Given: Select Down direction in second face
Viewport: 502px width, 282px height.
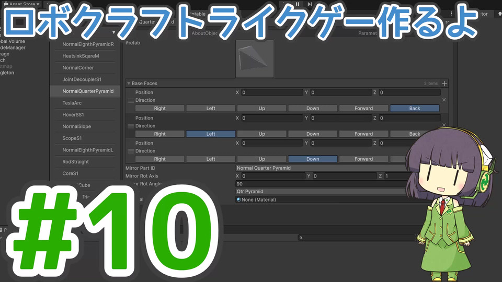Looking at the screenshot, I should (313, 134).
